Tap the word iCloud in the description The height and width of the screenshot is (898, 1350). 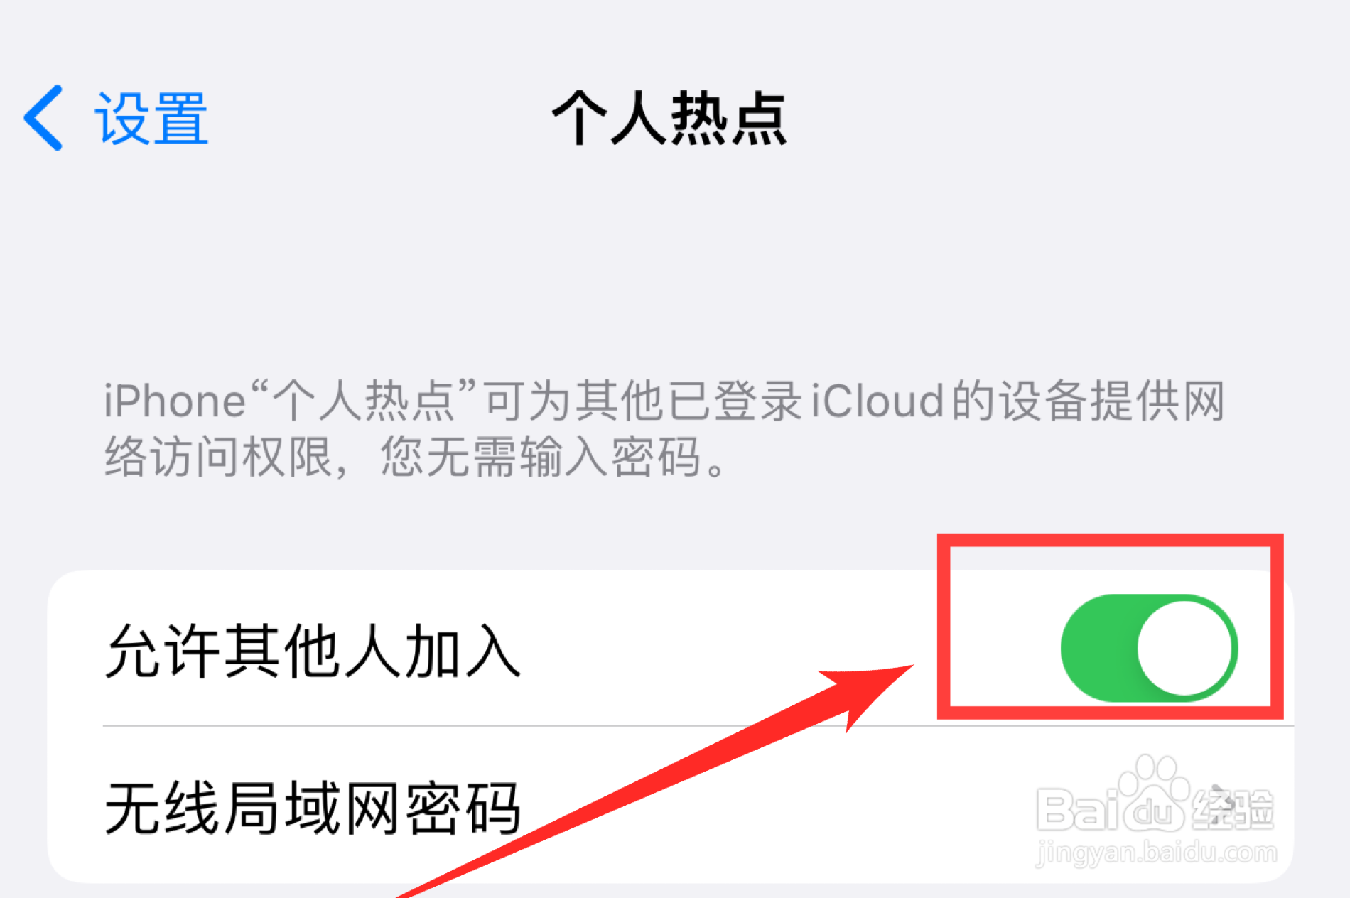pyautogui.click(x=878, y=401)
